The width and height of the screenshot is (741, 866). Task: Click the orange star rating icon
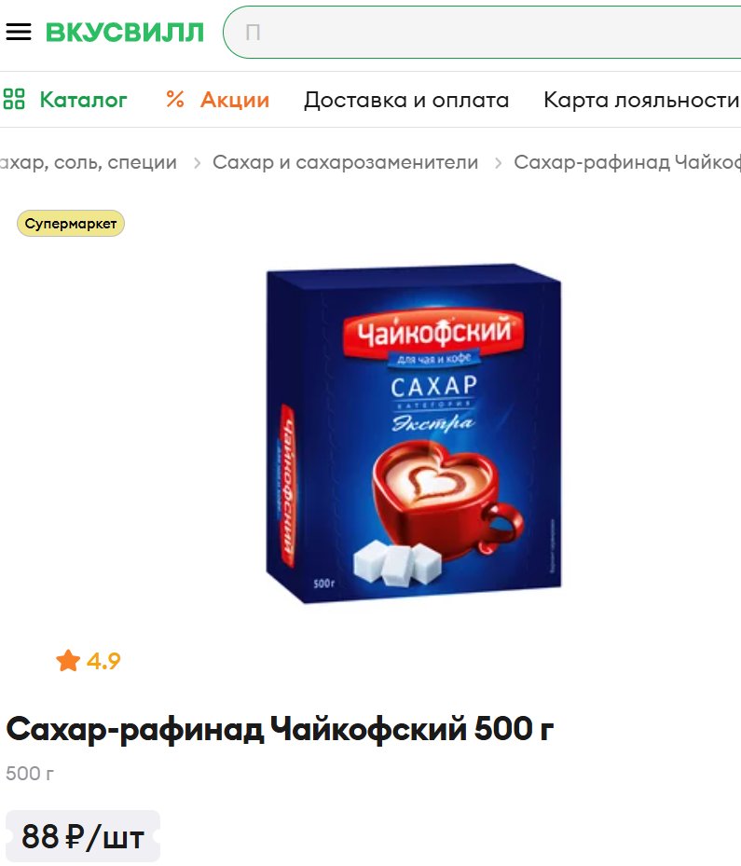[68, 661]
